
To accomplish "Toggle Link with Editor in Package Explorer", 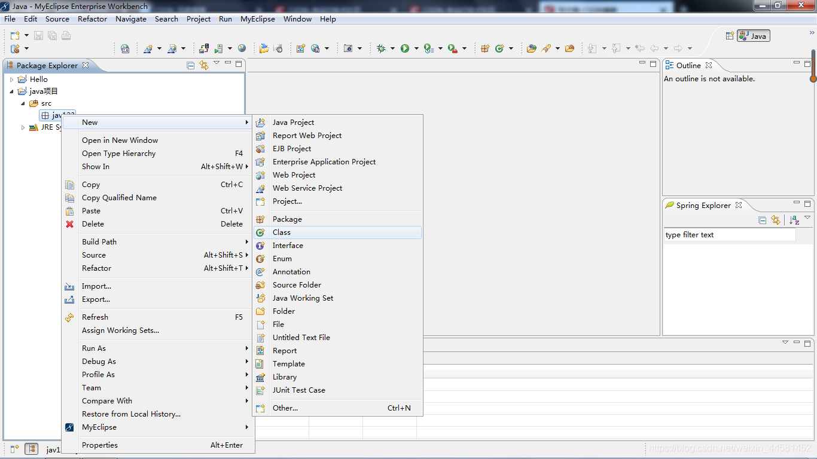I will pos(204,65).
